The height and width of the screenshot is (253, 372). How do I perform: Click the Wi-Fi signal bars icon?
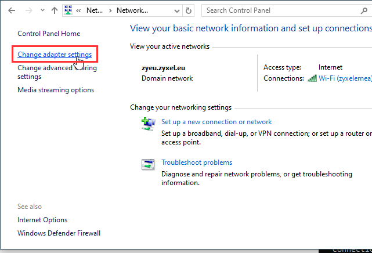(x=312, y=78)
